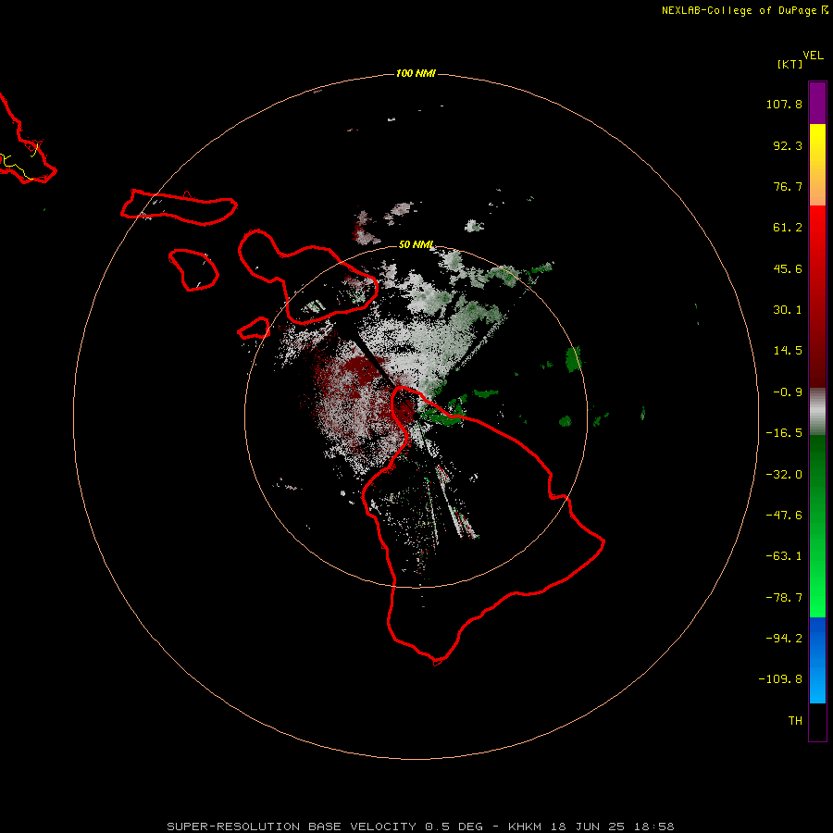833x833 pixels.
Task: Click the Super-Resolution Base Velocity caption
Action: [x=420, y=827]
